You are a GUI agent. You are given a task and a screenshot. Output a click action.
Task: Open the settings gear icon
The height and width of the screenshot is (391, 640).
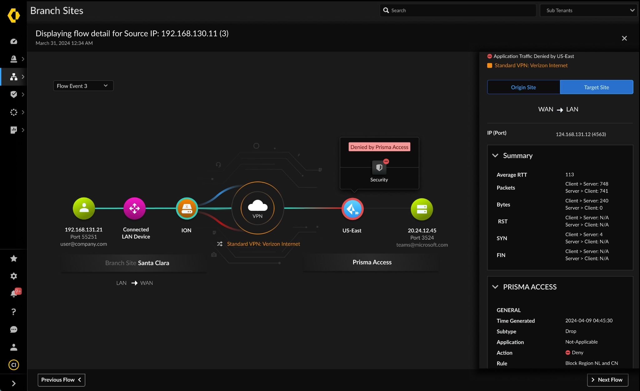[x=13, y=276]
